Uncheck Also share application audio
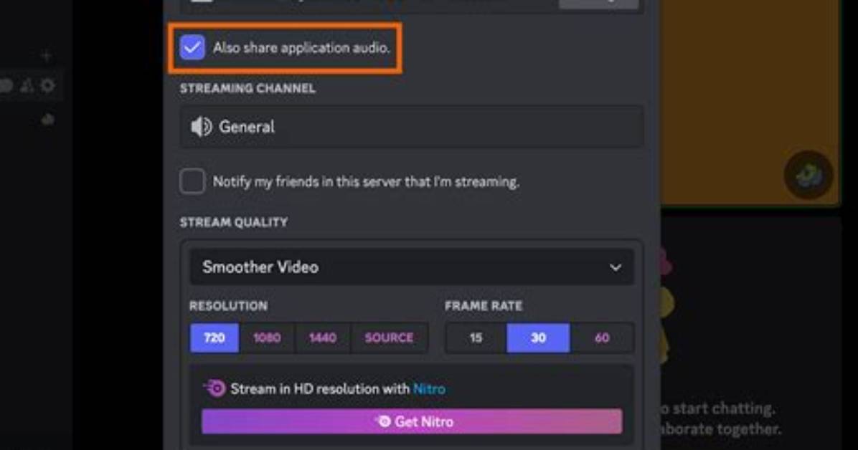The image size is (858, 450). [x=192, y=47]
